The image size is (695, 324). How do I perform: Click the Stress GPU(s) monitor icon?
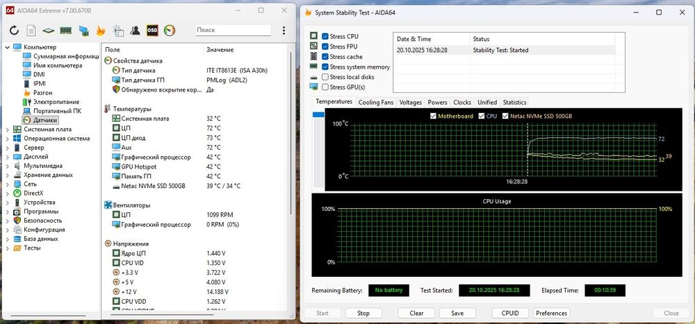[314, 87]
